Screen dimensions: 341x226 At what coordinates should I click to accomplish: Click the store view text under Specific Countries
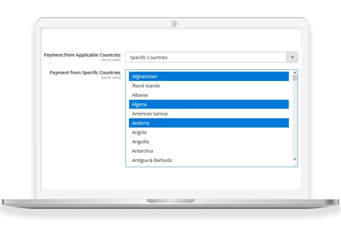(111, 77)
